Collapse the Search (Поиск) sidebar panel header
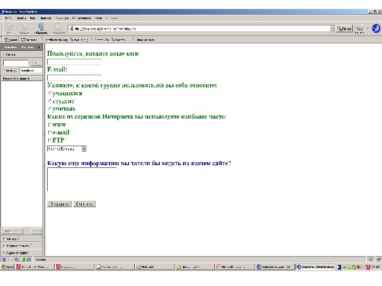Screen dimensions: 382x286 22,55
